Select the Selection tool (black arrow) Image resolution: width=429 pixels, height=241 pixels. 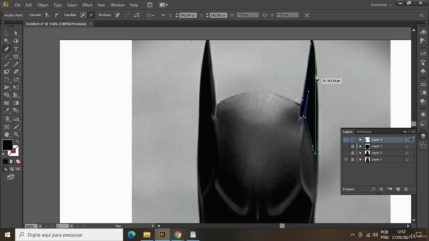click(6, 33)
